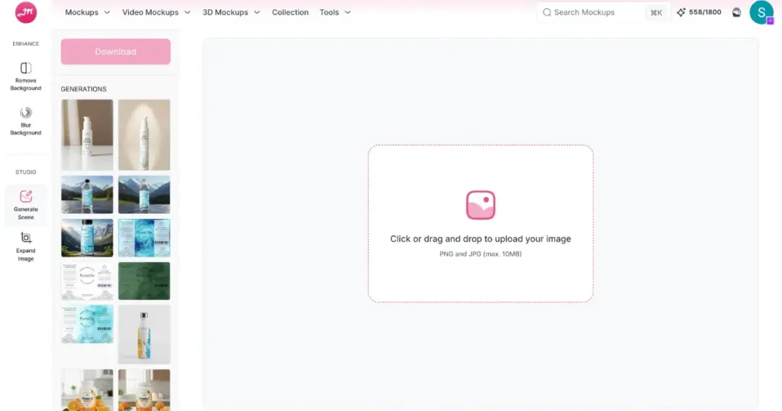
Task: Open the Collection page
Action: pyautogui.click(x=290, y=12)
